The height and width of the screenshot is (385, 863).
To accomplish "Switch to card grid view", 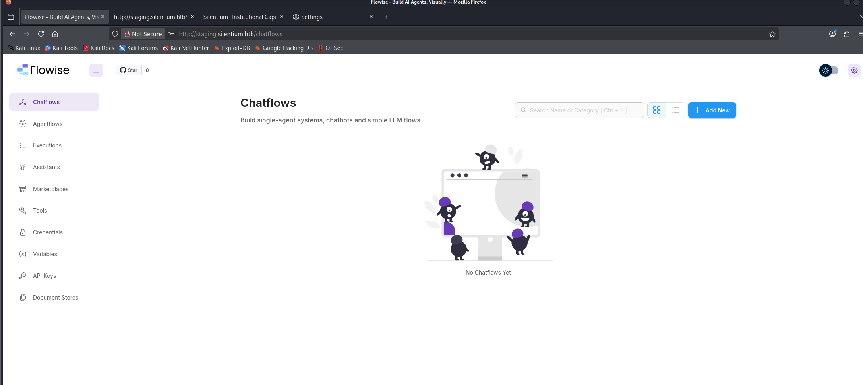I will [657, 110].
